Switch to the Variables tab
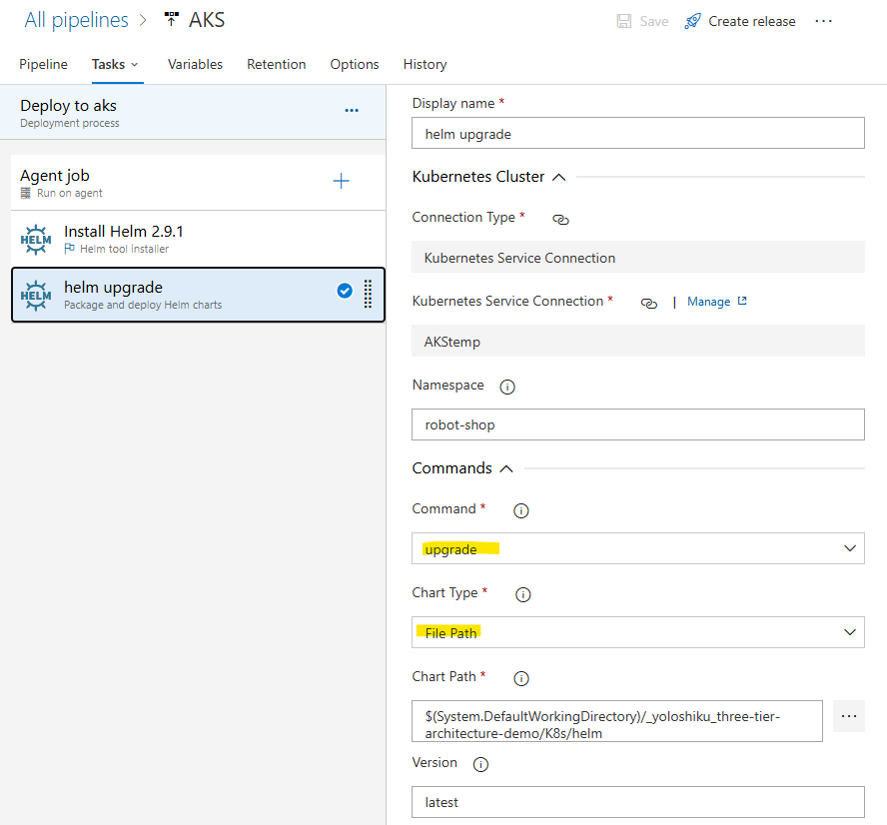 195,64
